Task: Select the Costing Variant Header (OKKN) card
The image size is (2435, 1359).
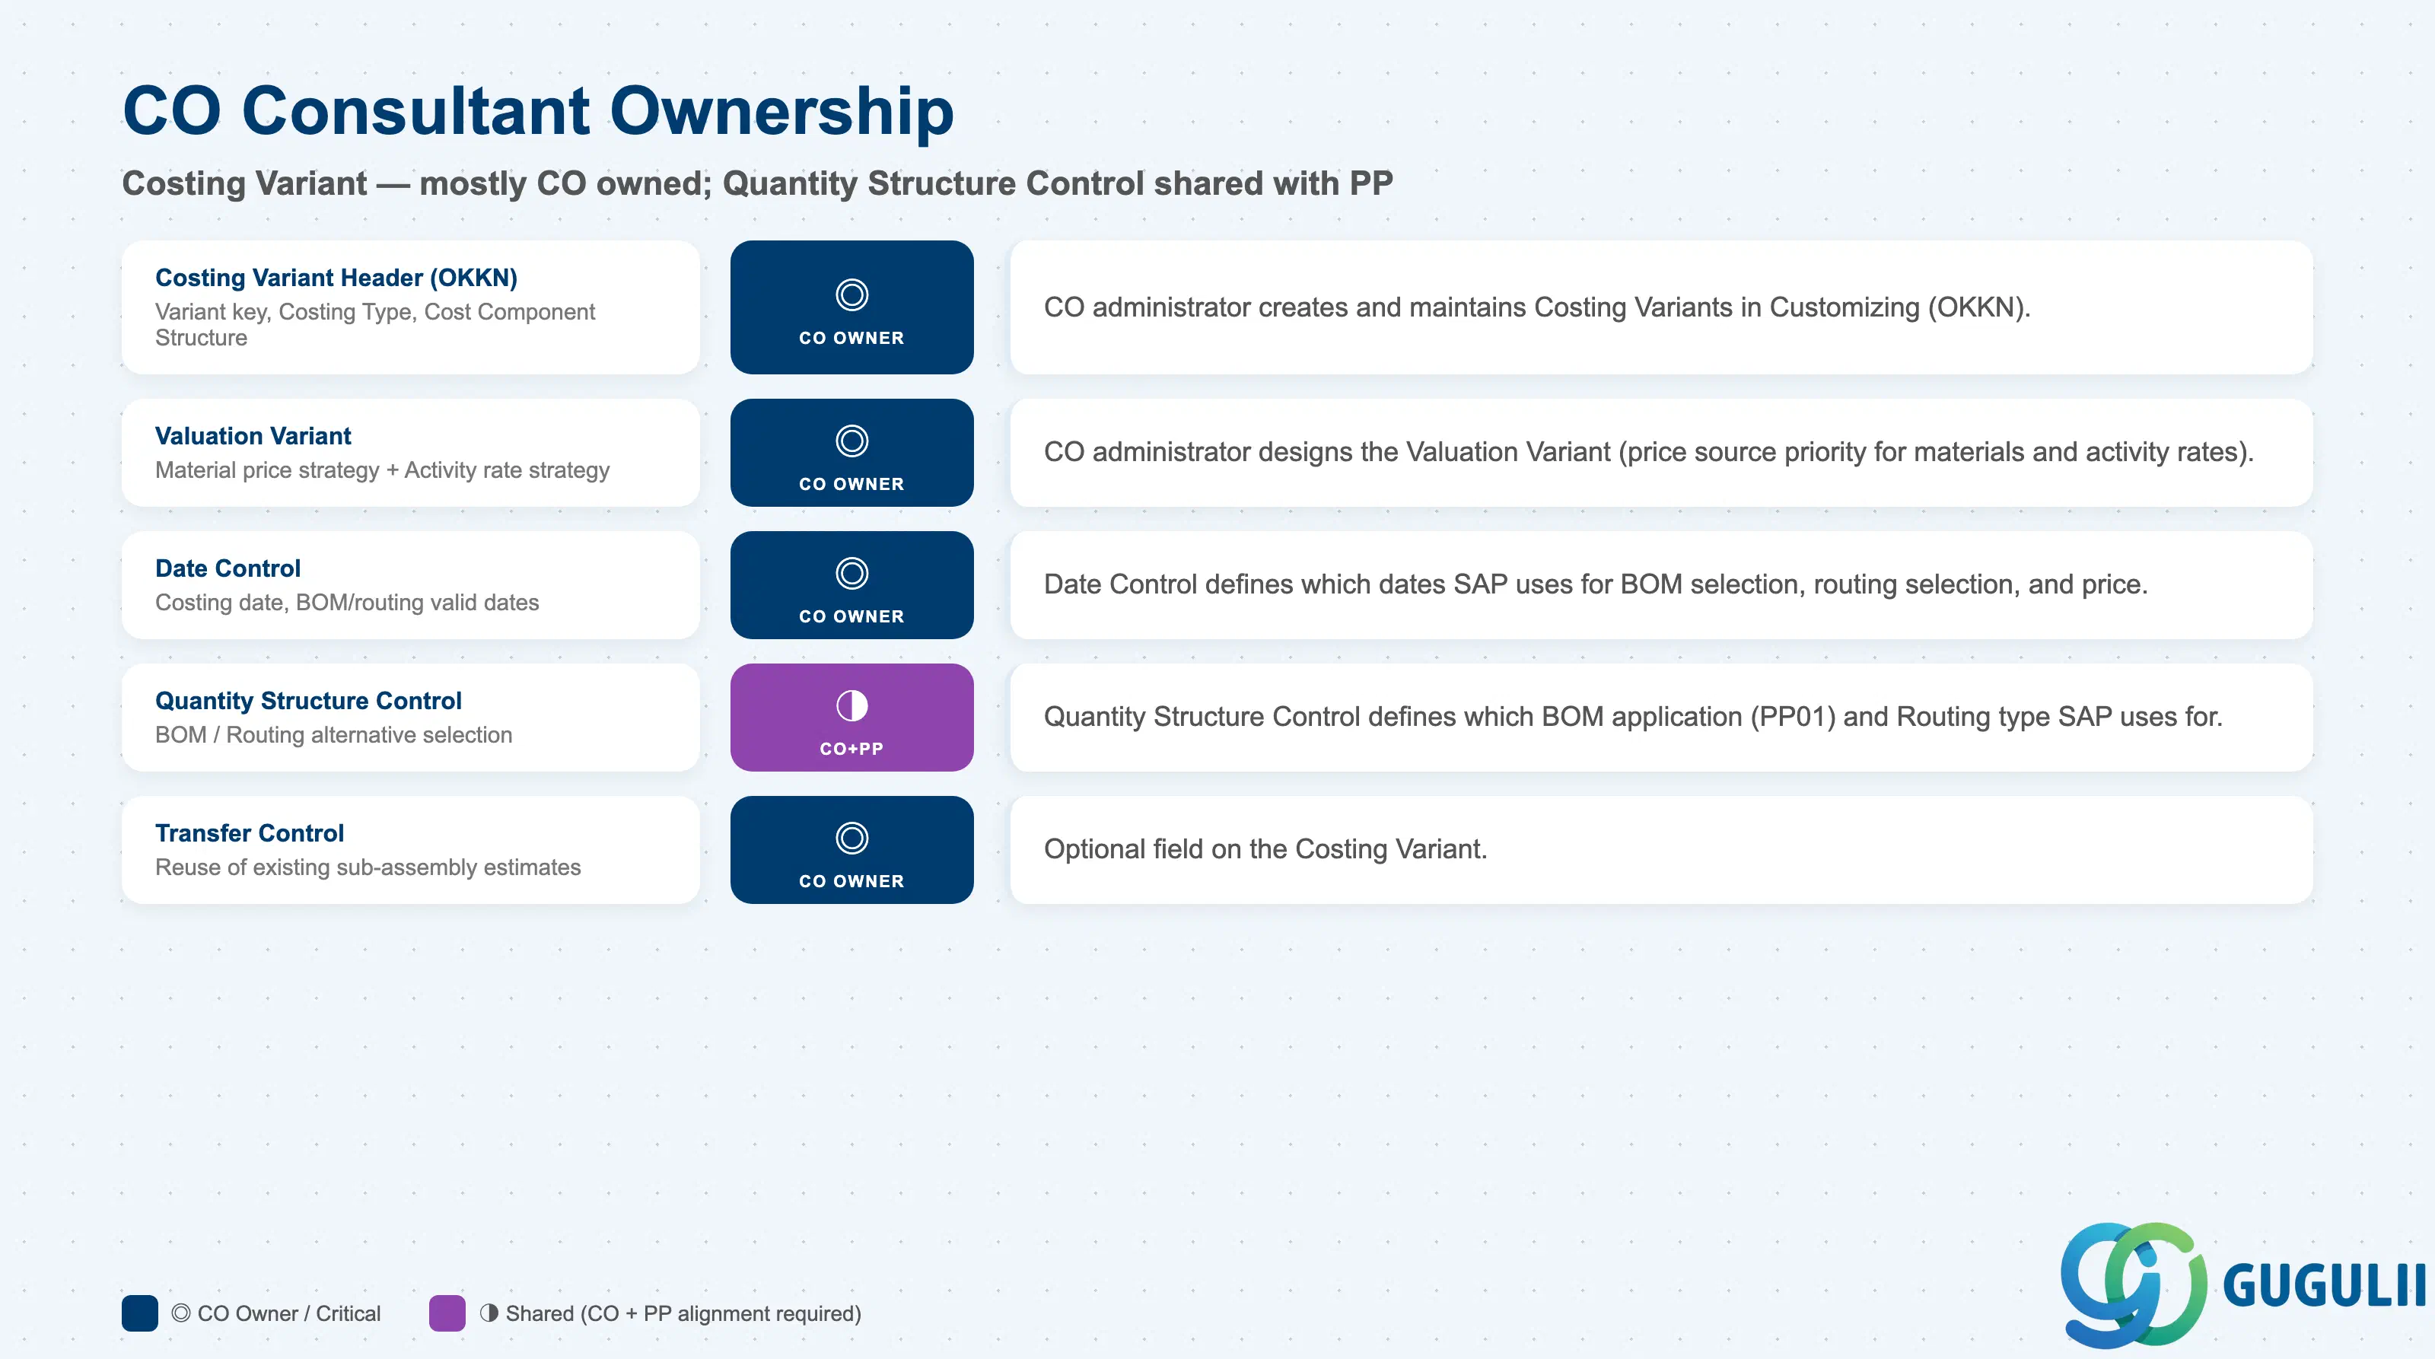Action: [410, 307]
